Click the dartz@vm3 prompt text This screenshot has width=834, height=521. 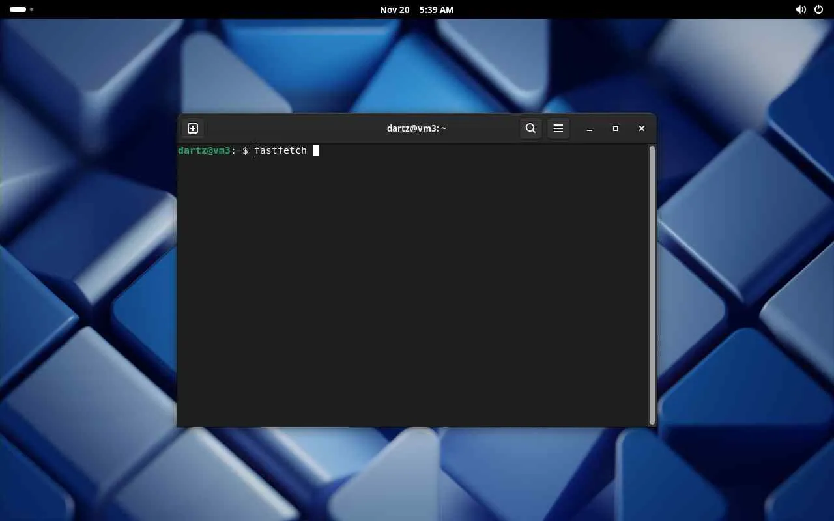204,150
